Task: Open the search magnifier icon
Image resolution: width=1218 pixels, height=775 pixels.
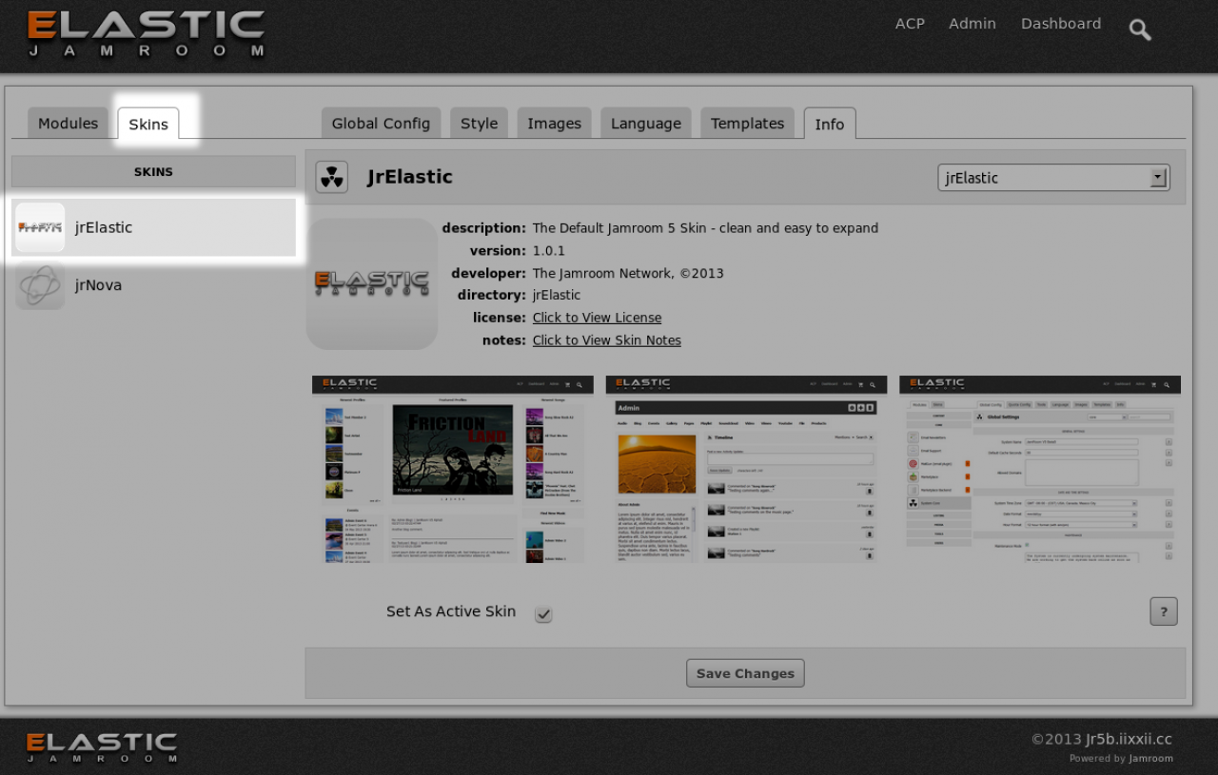Action: point(1140,29)
